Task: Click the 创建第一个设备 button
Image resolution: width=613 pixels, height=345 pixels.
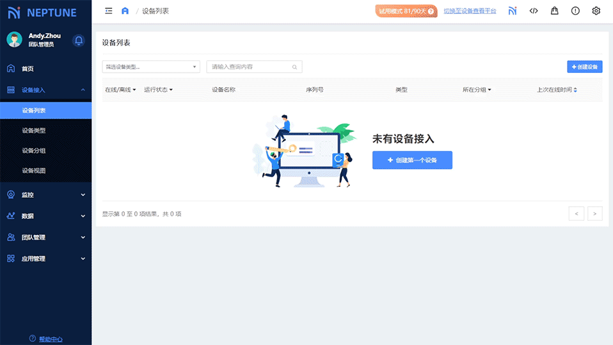Action: (412, 160)
